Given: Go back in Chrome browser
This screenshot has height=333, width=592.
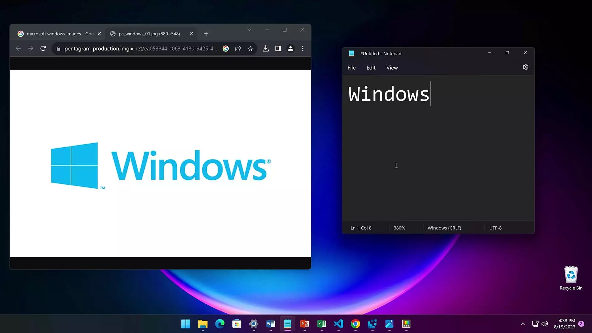Looking at the screenshot, I should [18, 48].
